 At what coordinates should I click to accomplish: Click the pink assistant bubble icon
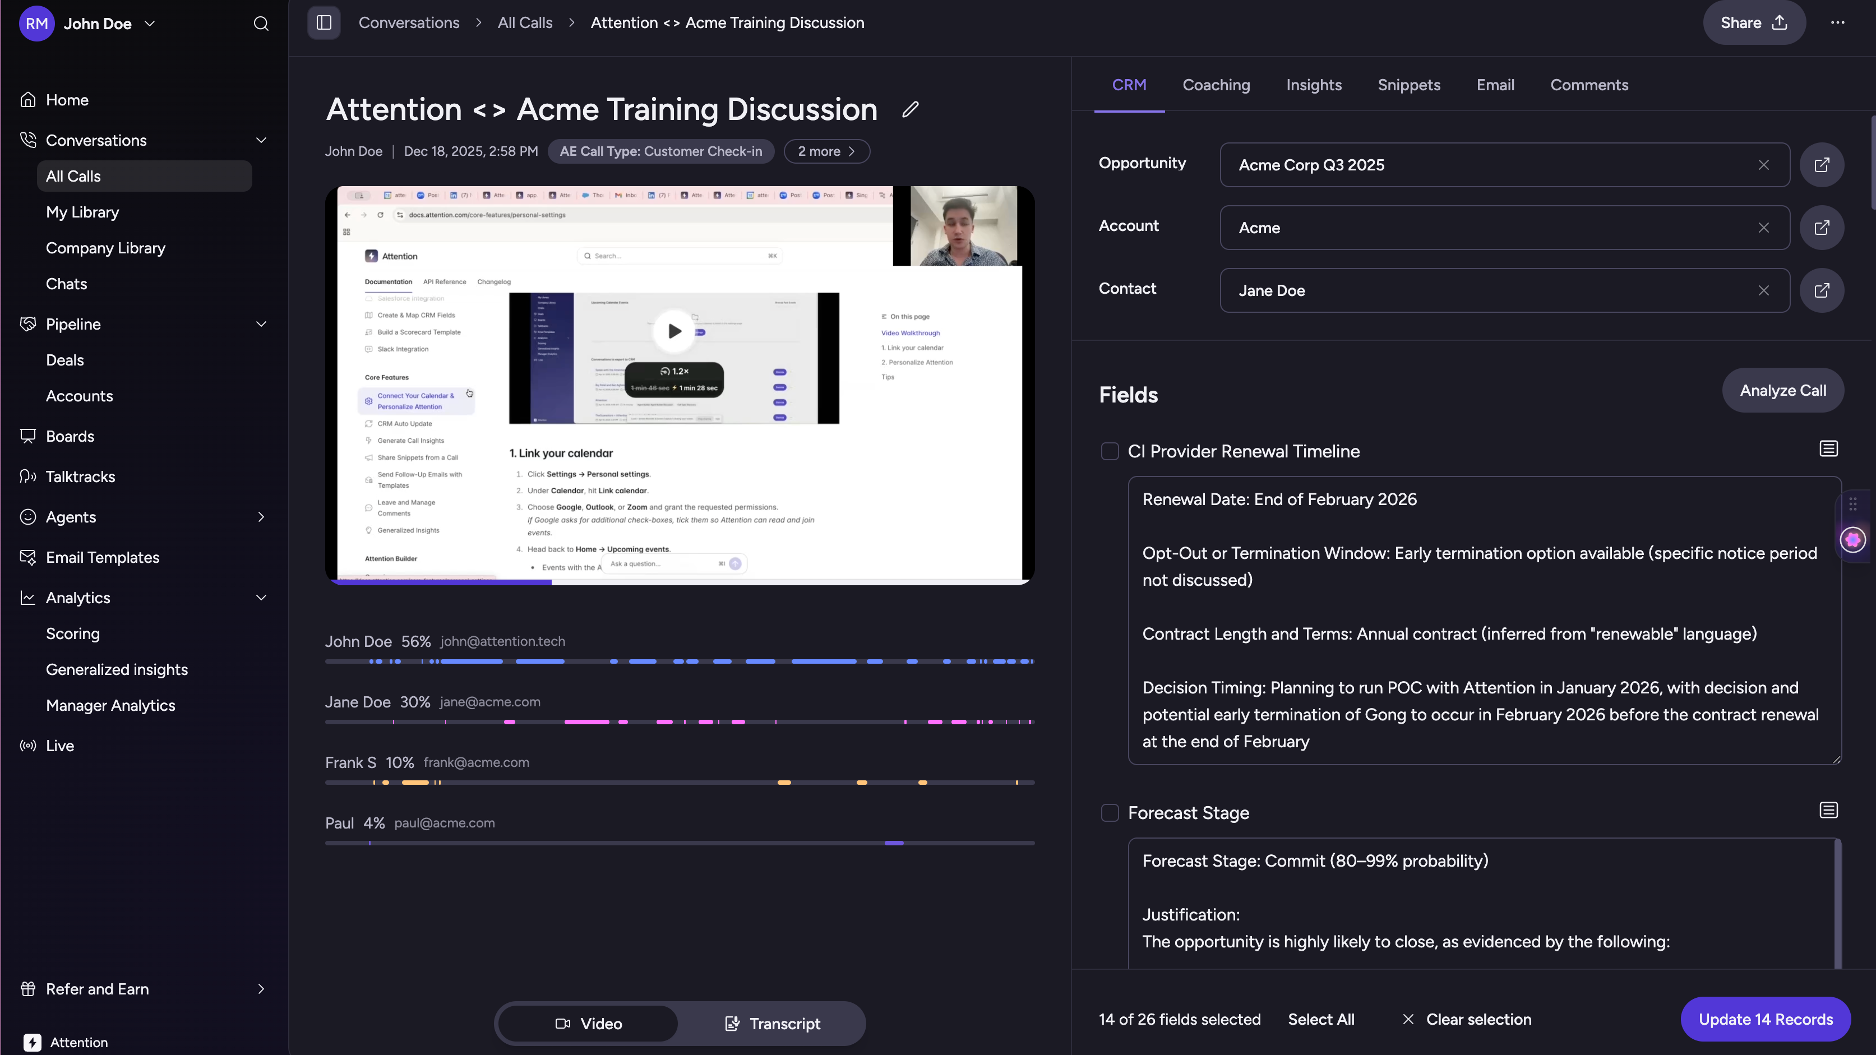click(1852, 539)
